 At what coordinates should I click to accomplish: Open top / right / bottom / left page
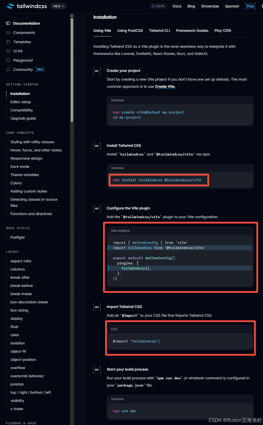pos(31,392)
